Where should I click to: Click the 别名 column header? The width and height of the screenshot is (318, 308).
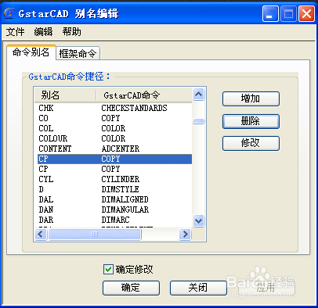(x=65, y=95)
